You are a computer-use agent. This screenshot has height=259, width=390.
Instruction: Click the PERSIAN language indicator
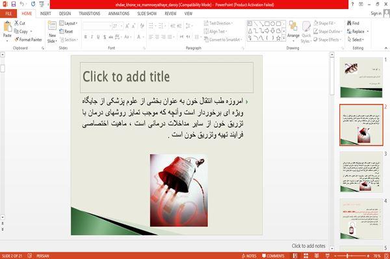pyautogui.click(x=43, y=256)
